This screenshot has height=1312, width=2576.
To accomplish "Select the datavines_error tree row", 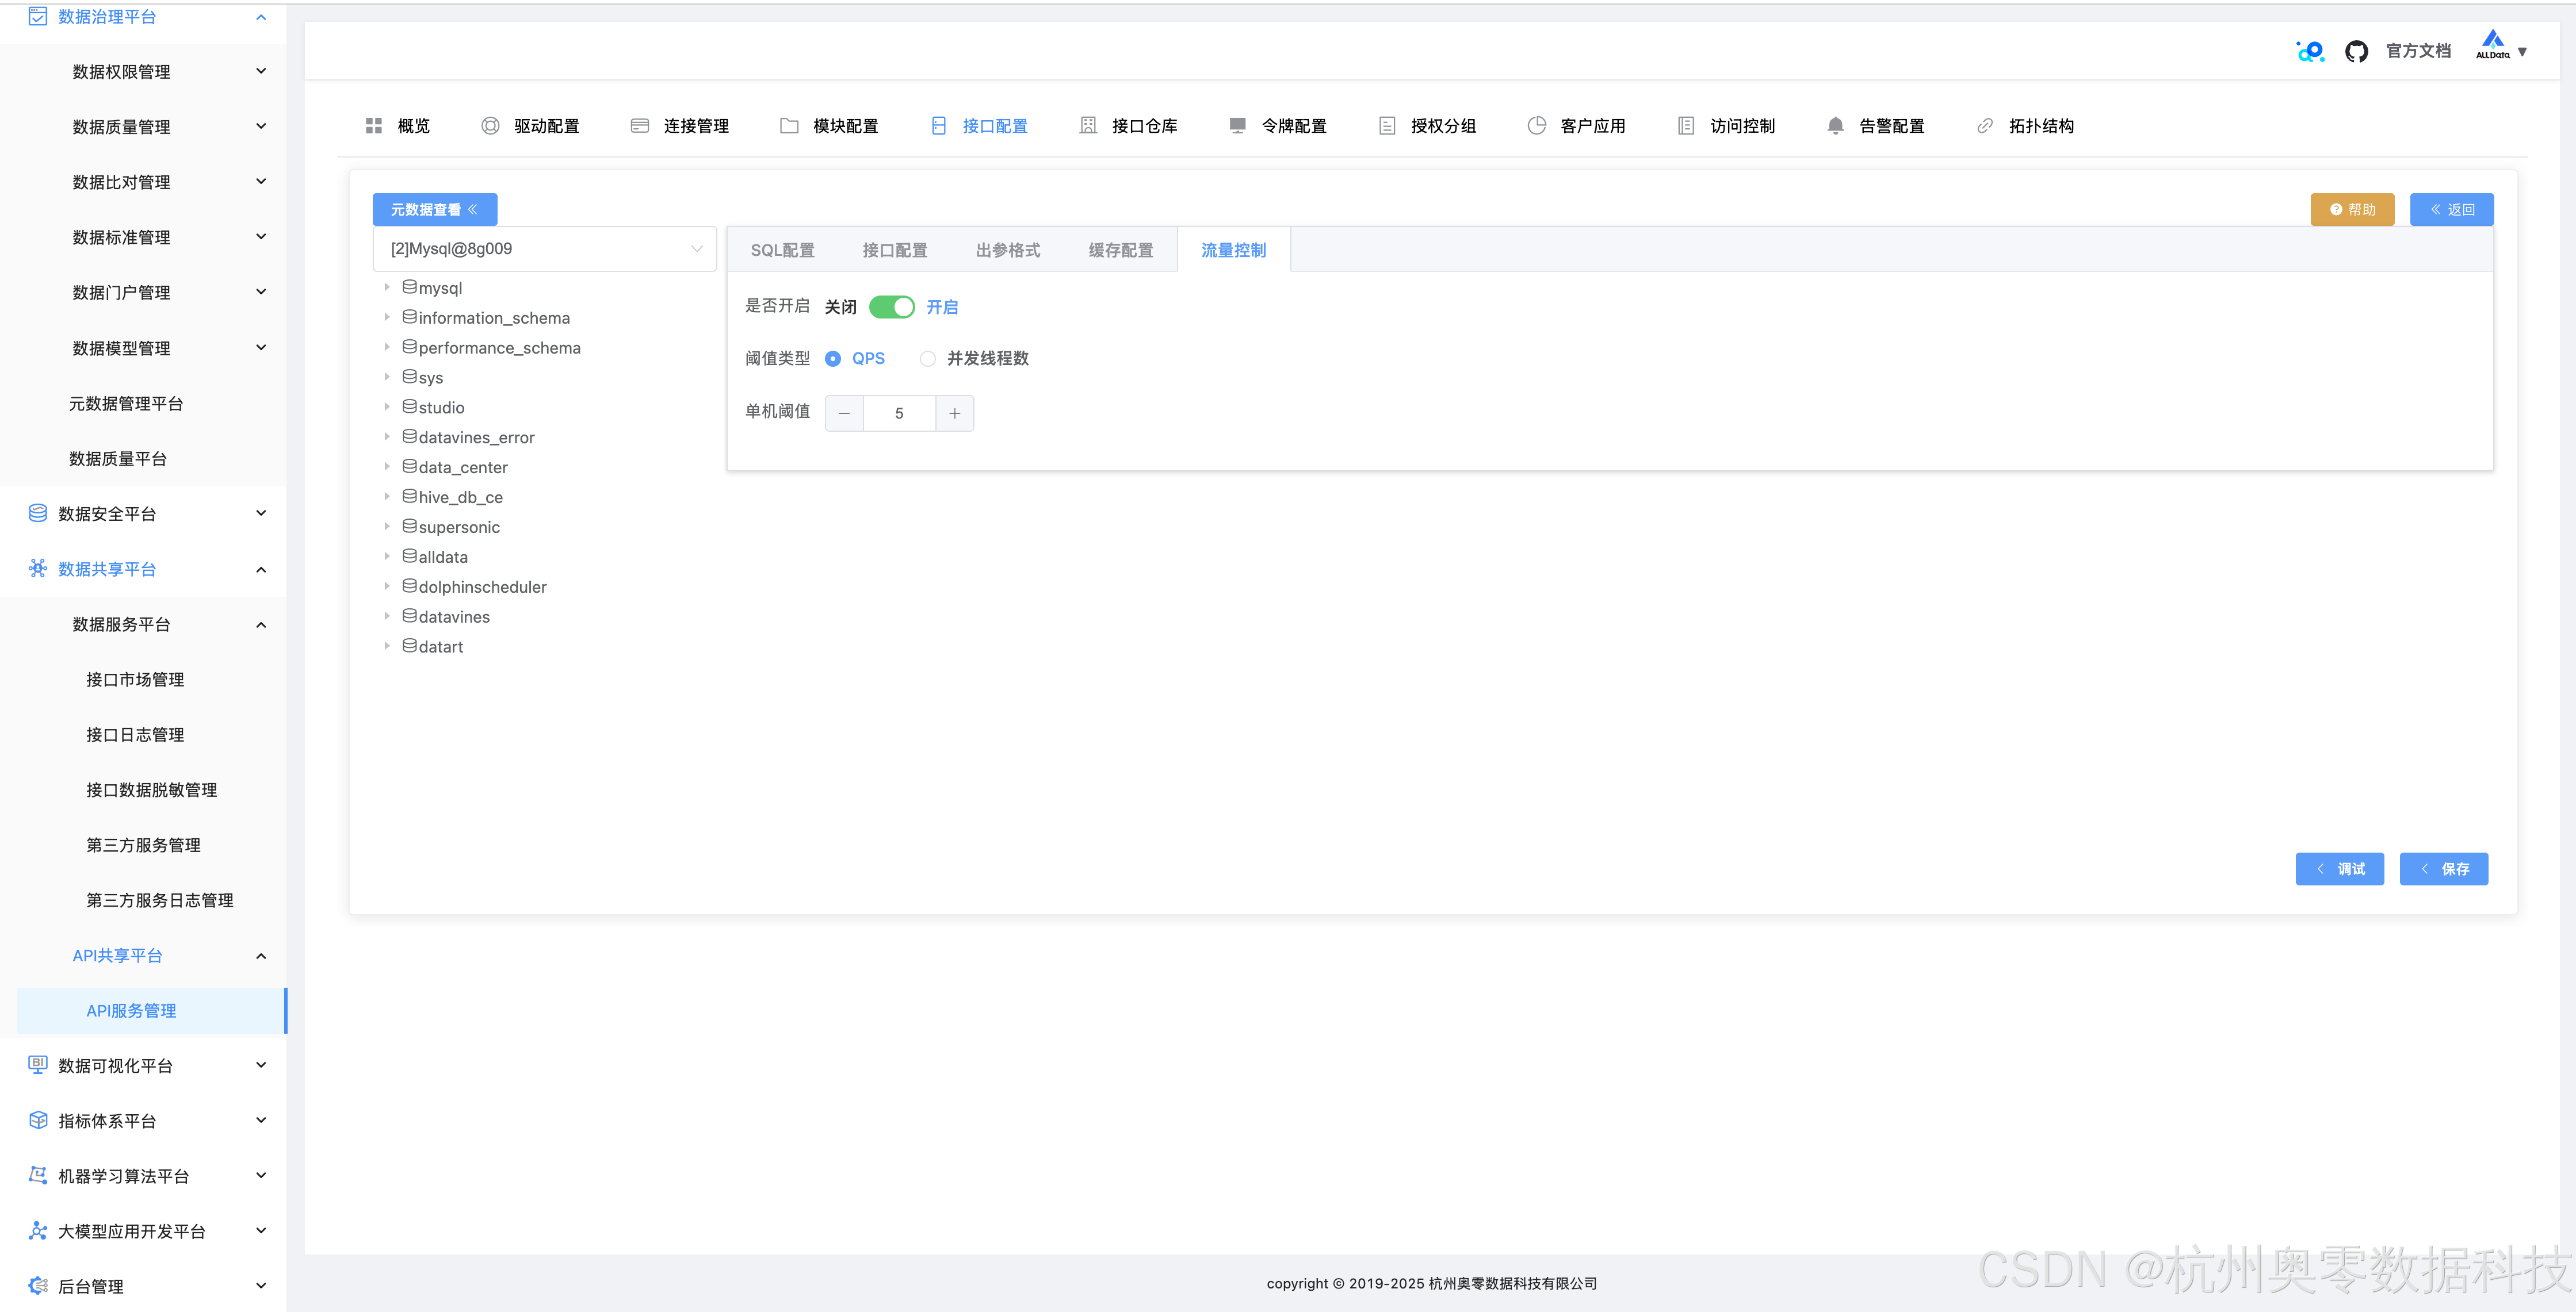I will tap(545, 437).
